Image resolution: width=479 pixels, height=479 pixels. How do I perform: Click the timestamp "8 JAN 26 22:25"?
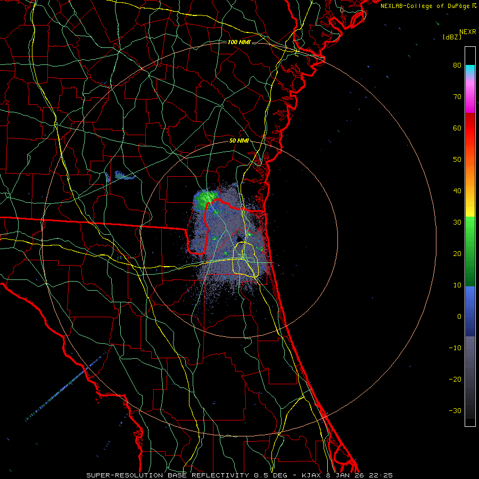tap(360, 475)
